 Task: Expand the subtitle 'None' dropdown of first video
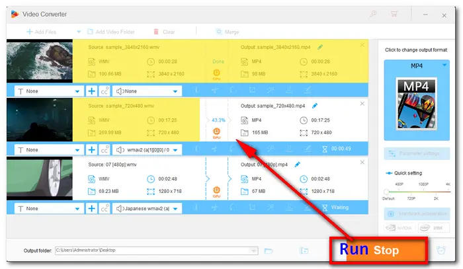(x=78, y=92)
